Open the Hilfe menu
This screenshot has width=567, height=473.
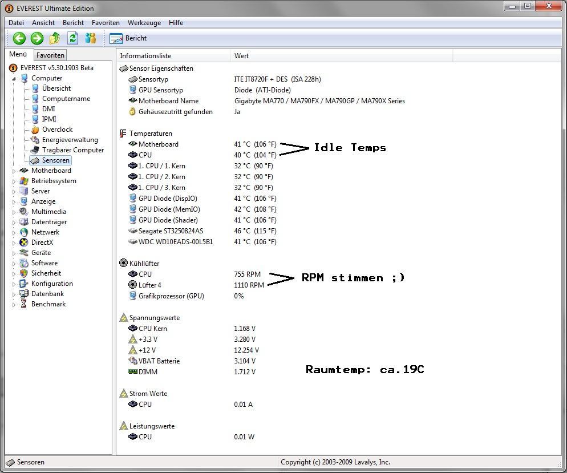176,22
